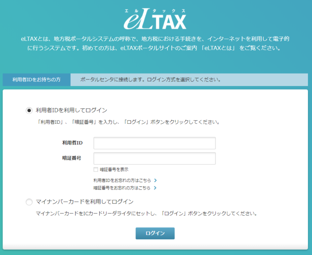
Task: Click the ログイン button
Action: point(155,233)
